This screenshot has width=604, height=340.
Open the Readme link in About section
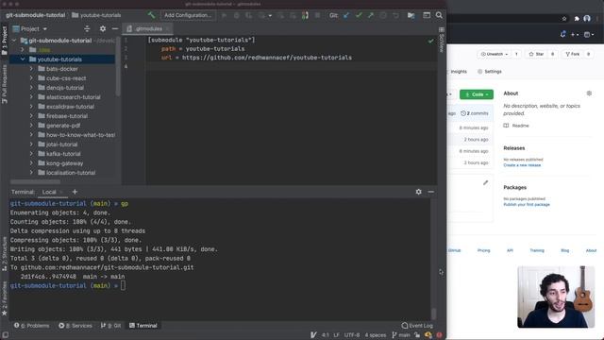point(516,126)
